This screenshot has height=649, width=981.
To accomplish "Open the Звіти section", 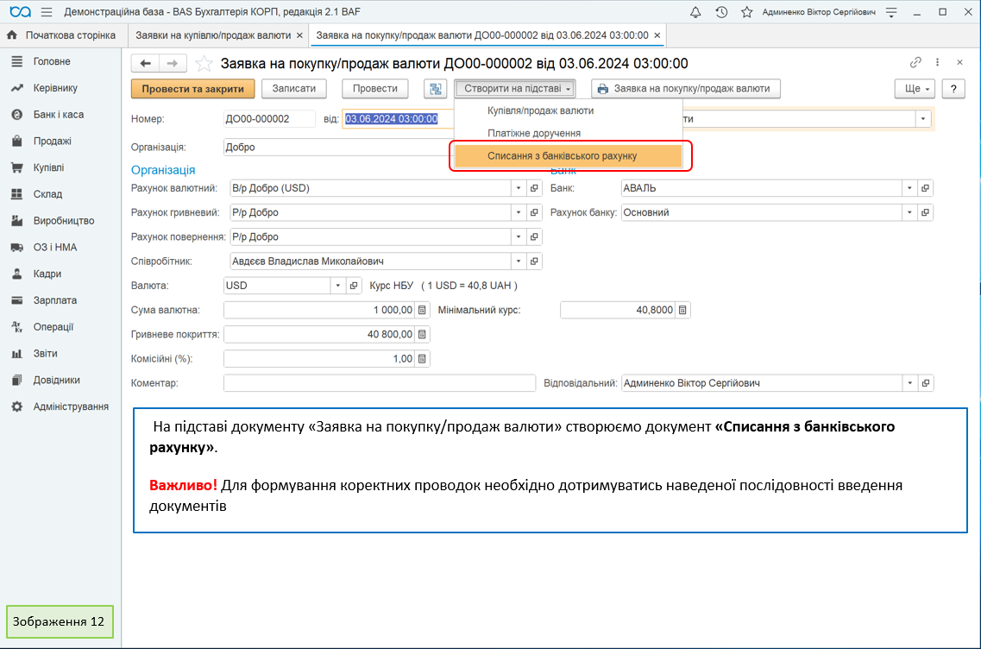I will click(x=45, y=354).
